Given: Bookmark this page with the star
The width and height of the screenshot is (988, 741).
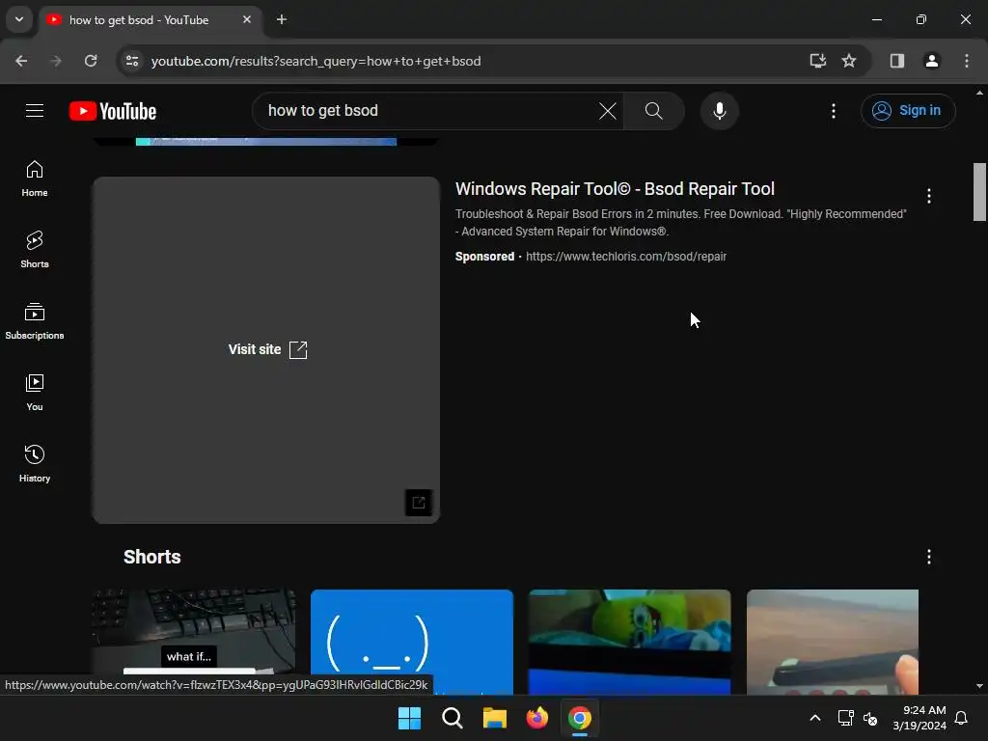Looking at the screenshot, I should coord(849,61).
